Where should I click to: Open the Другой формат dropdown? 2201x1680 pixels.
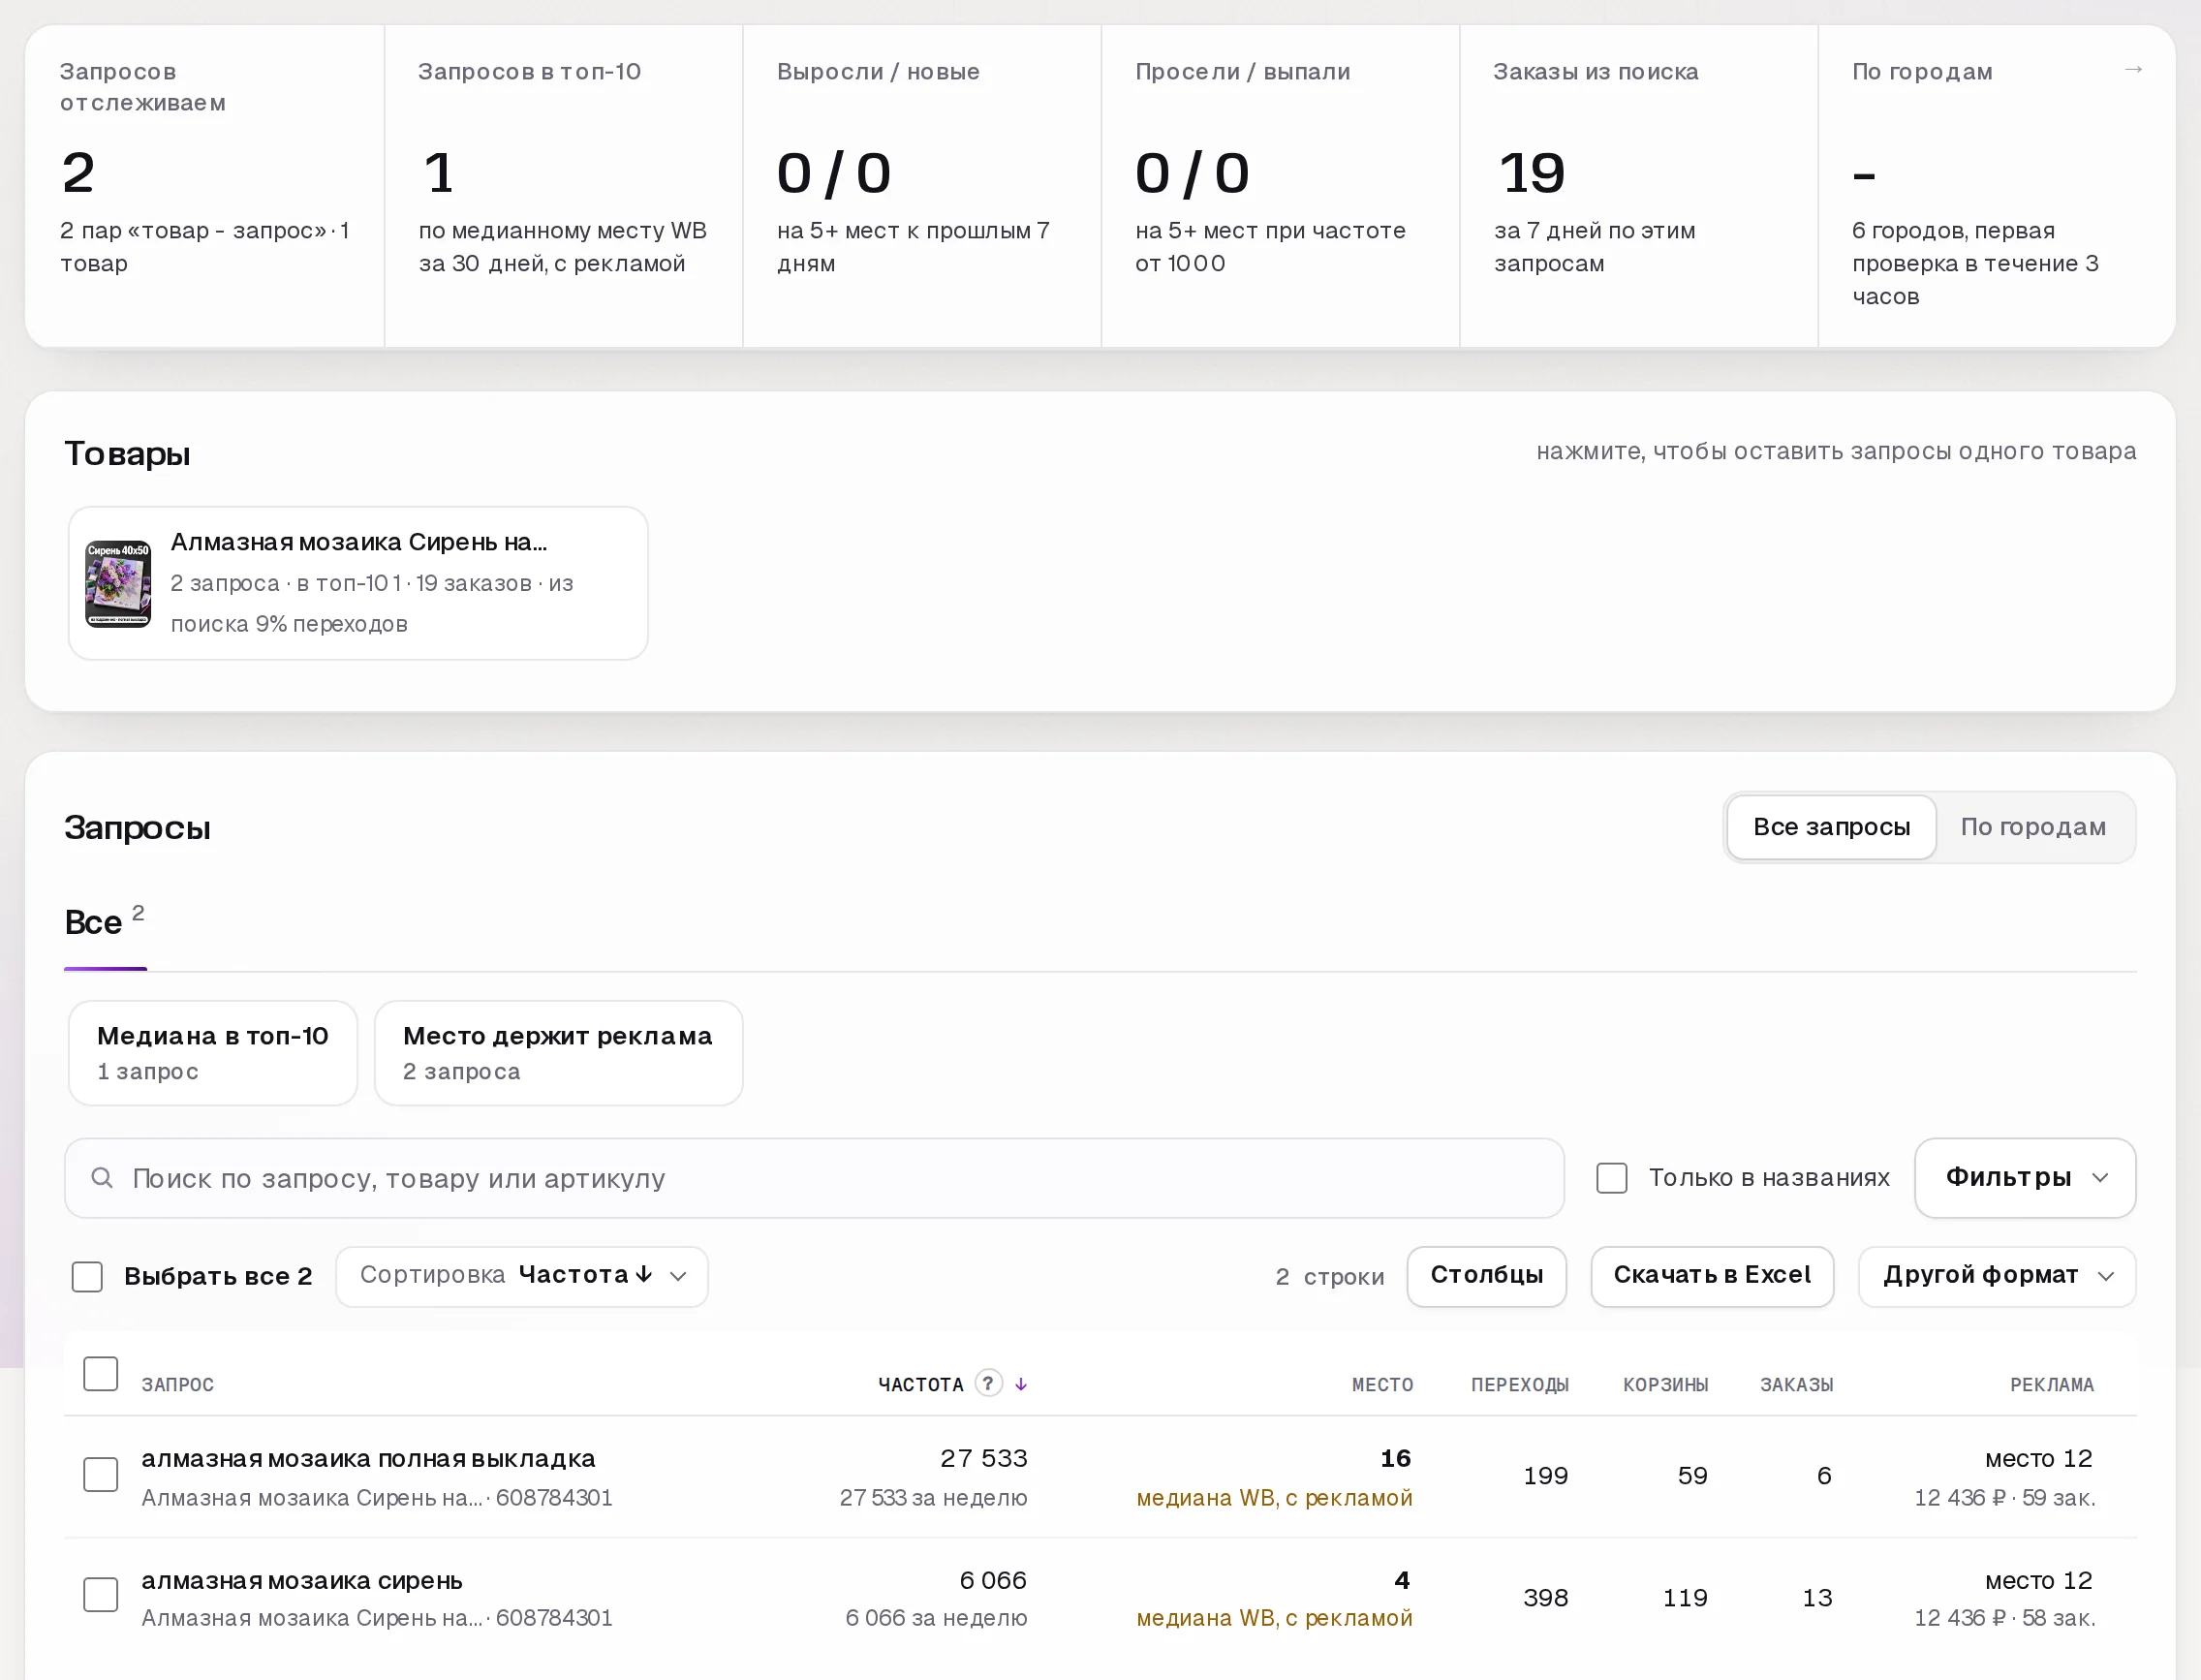(x=1997, y=1276)
